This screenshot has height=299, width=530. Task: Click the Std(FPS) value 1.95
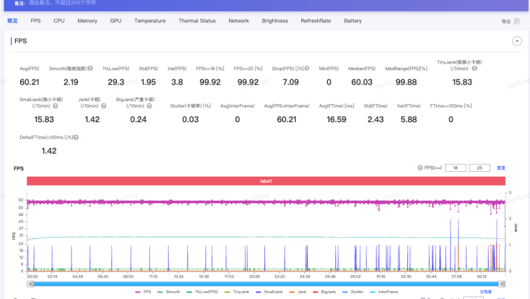click(149, 82)
